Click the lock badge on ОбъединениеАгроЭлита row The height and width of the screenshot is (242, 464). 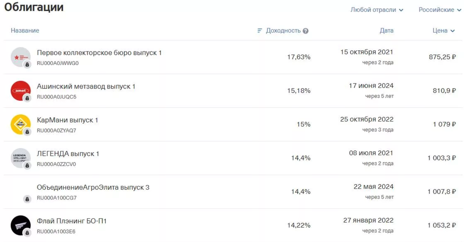pyautogui.click(x=27, y=199)
